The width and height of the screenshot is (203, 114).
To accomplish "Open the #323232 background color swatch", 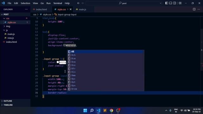I will 64,45.
